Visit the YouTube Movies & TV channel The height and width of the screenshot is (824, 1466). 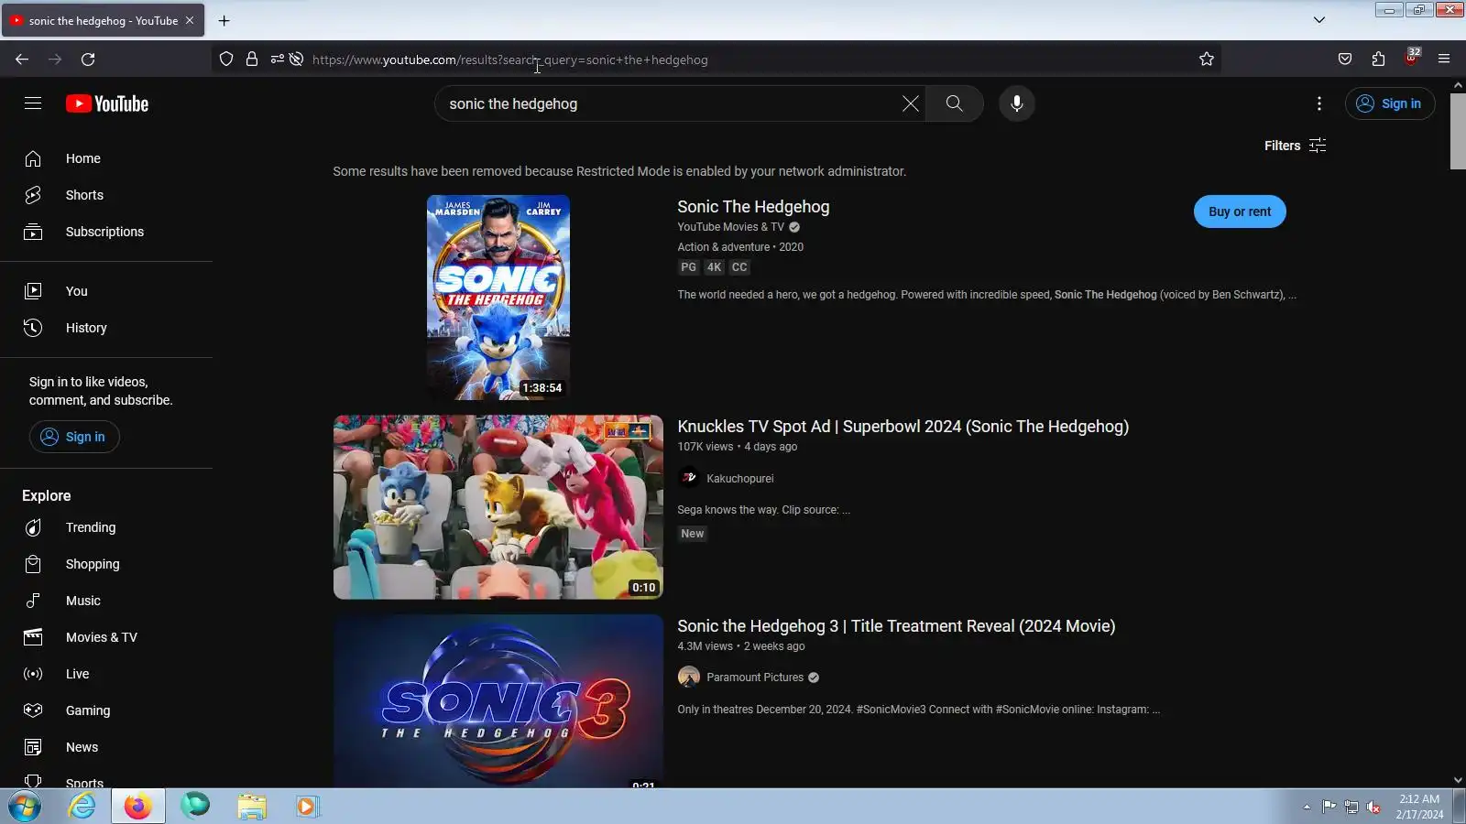pos(730,227)
